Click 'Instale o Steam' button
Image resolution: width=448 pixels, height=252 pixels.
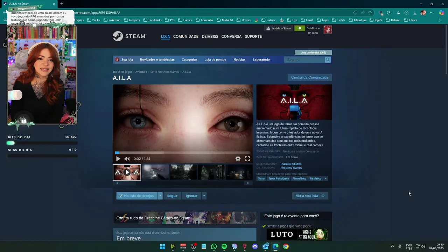pyautogui.click(x=279, y=28)
